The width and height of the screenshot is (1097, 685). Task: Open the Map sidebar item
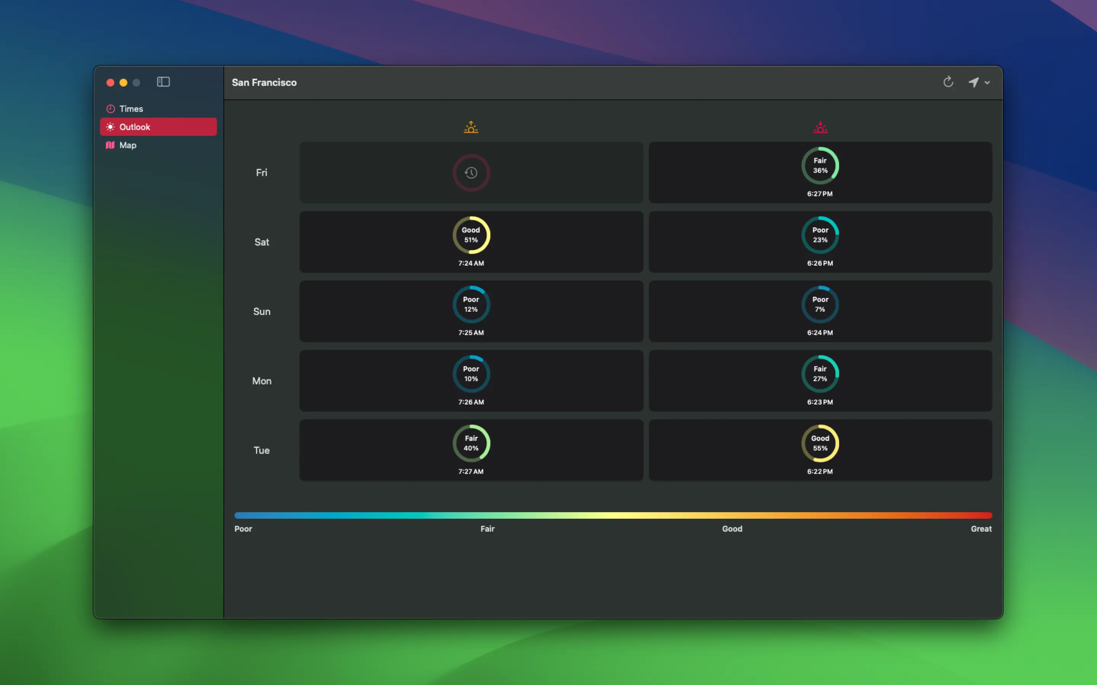[x=127, y=145]
